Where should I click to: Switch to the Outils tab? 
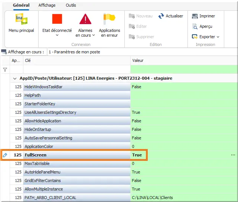(x=71, y=5)
